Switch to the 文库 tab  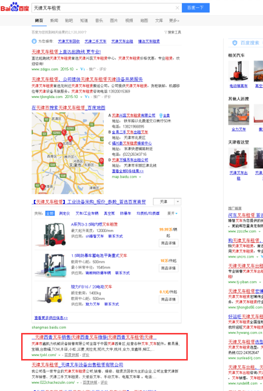point(159,21)
